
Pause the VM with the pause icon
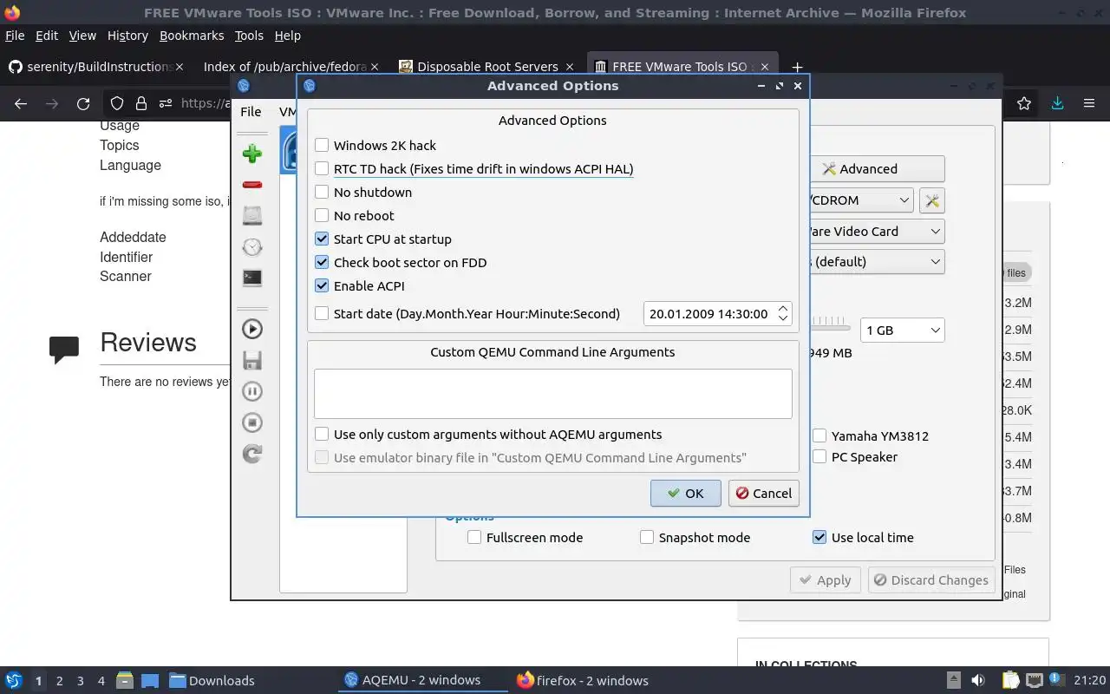click(252, 391)
